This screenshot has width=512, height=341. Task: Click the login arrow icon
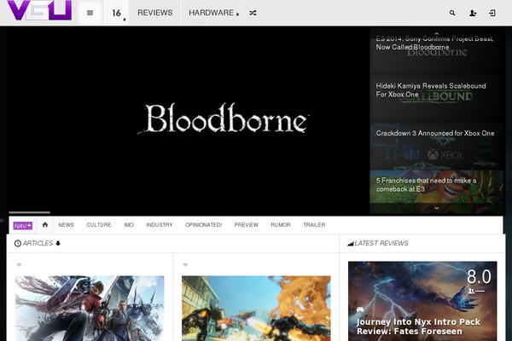click(492, 13)
